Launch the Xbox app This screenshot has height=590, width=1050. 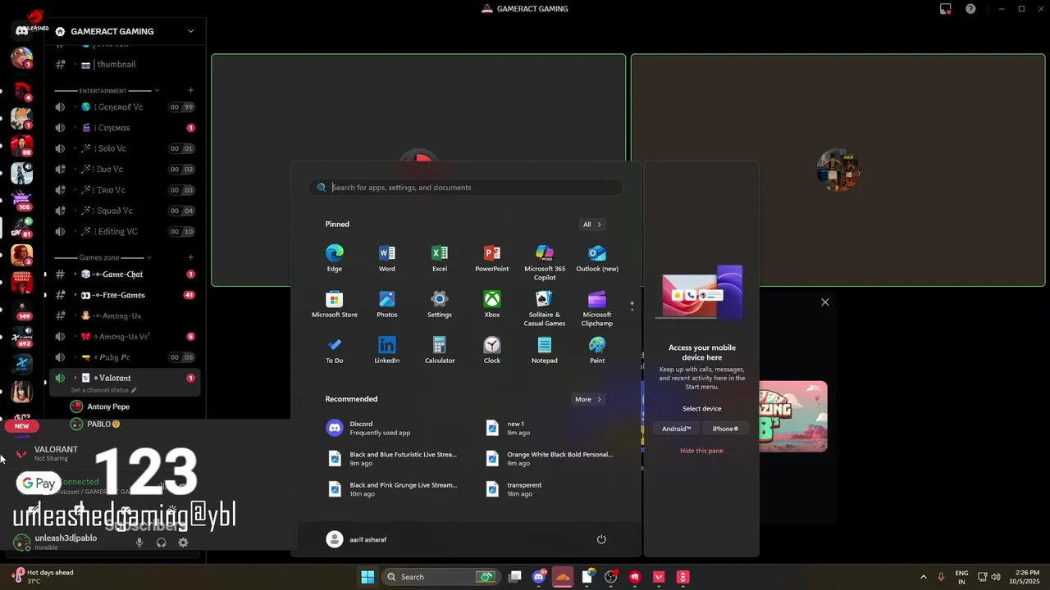pyautogui.click(x=491, y=304)
